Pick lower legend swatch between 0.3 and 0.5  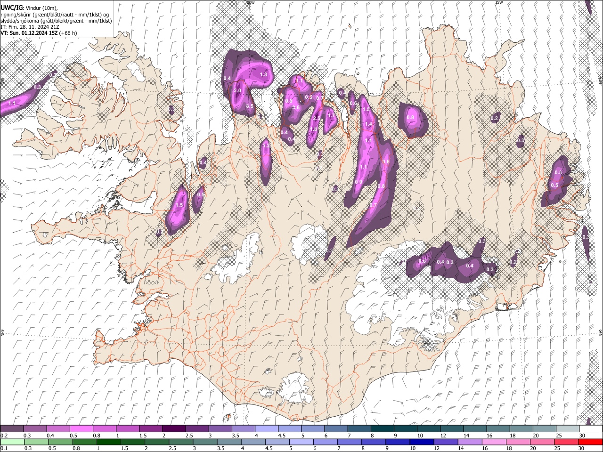coord(36,442)
